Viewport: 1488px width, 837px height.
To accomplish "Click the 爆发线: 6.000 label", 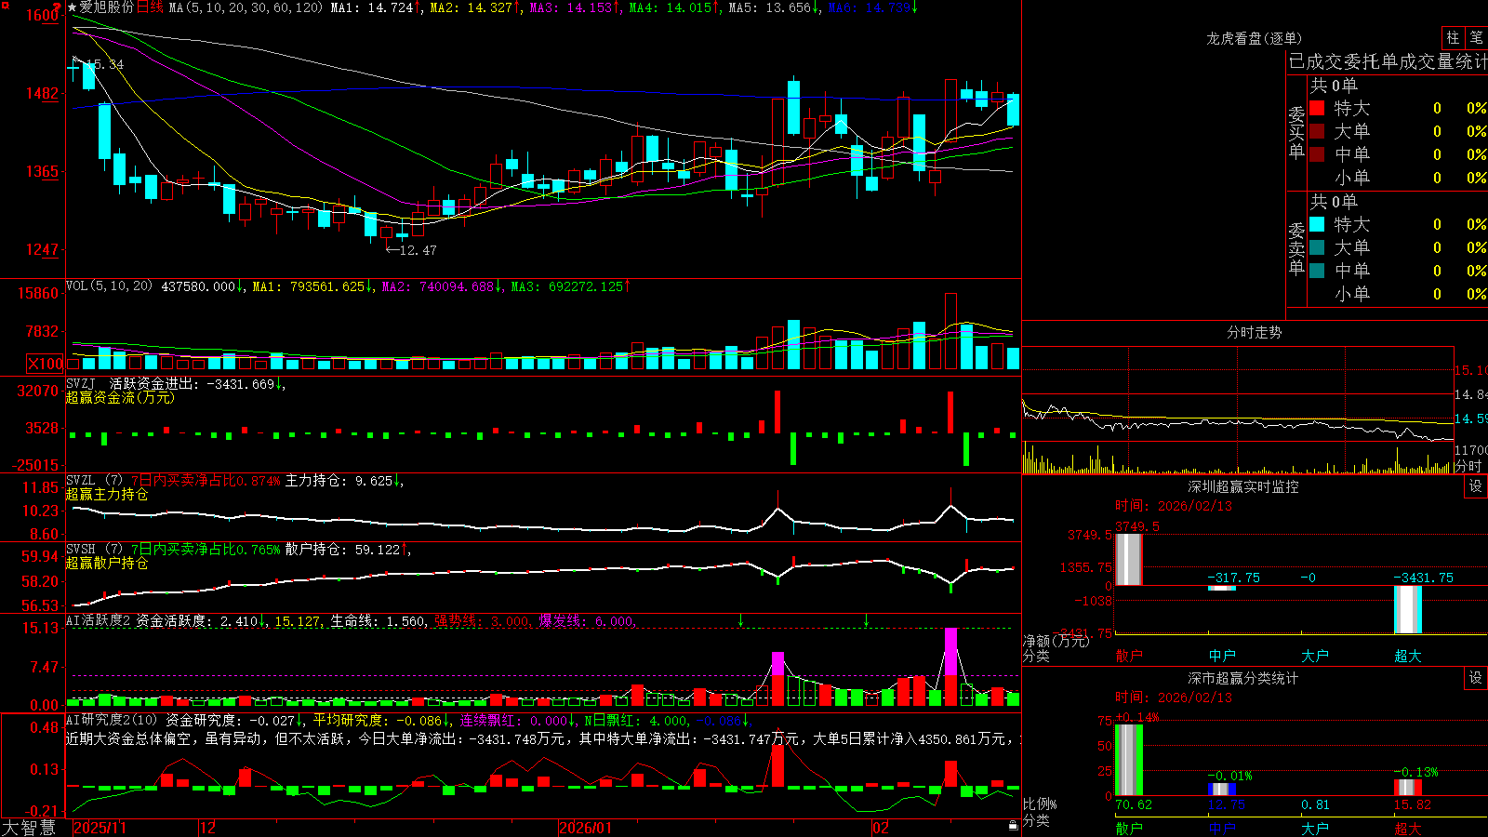I will click(x=586, y=621).
